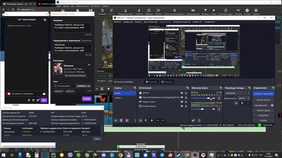Click playback device volume slider handle

tap(202, 109)
